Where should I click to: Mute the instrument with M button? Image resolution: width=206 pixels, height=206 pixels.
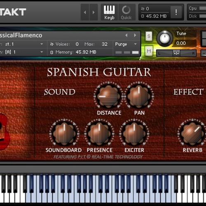click(x=149, y=51)
